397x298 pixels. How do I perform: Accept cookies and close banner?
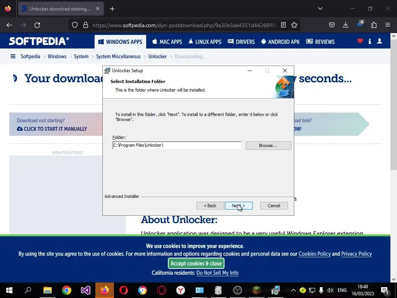tap(196, 263)
